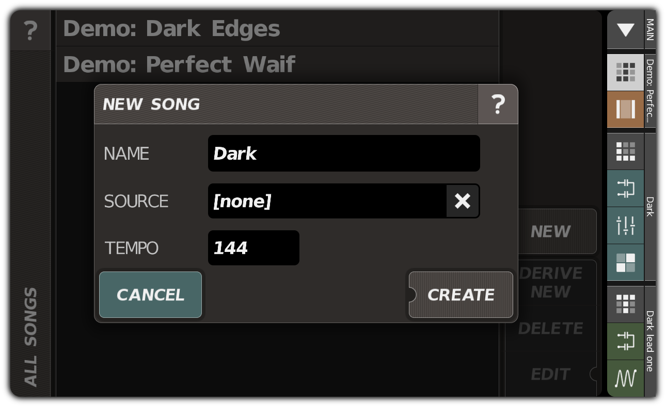Viewport: 666px width, 407px height.
Task: Open the patch routing icon for Dark
Action: (625, 188)
